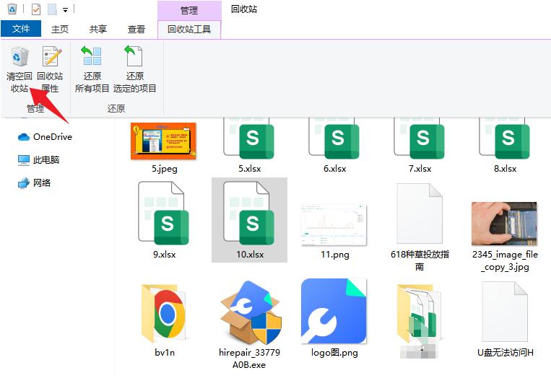Viewport: 551px width, 378px height.
Task: Switch to the 查看 (View) tab
Action: point(136,29)
